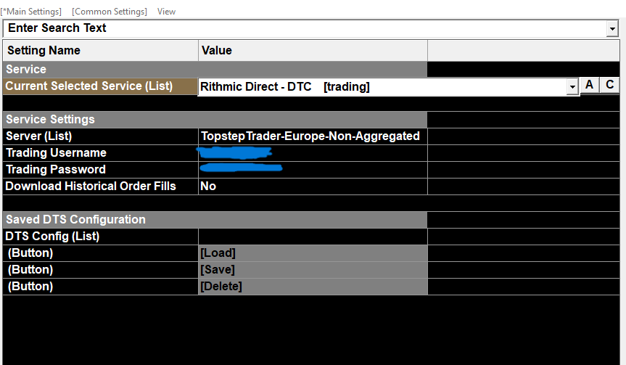Select the Server list value Topstep Trader-Europe-Non-Aggregated
The width and height of the screenshot is (626, 365).
coord(310,136)
